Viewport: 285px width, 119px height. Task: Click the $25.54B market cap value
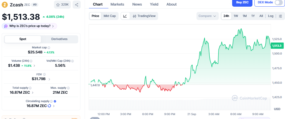[35, 52]
